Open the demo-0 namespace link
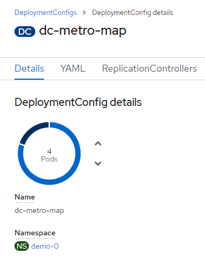This screenshot has height=261, width=205. click(45, 246)
